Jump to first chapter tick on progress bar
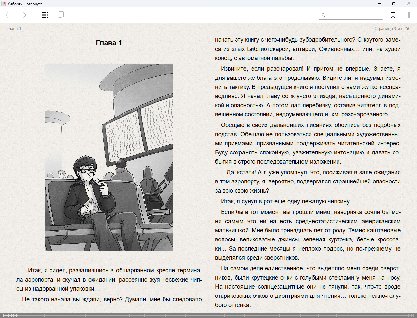 9,315
